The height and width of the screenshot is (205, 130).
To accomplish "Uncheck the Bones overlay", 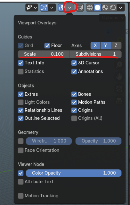I will pos(74,94).
